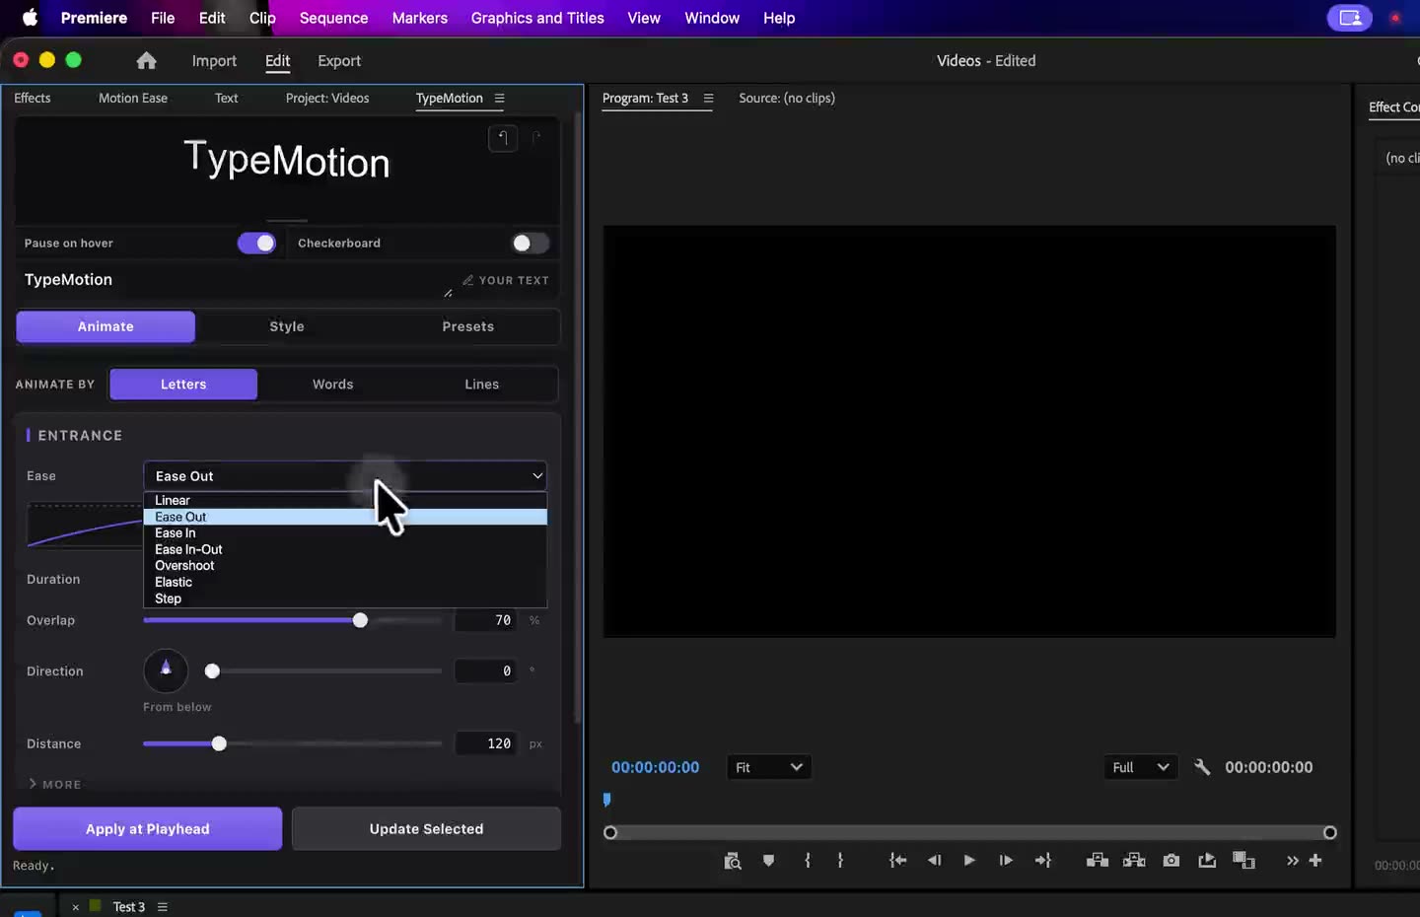Open the transport overflow chevrons
Screen dimensions: 1420x917
coord(1293,861)
